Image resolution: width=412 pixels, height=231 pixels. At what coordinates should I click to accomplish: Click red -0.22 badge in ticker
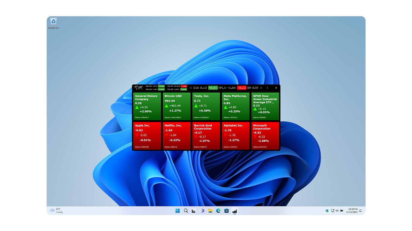(x=242, y=88)
